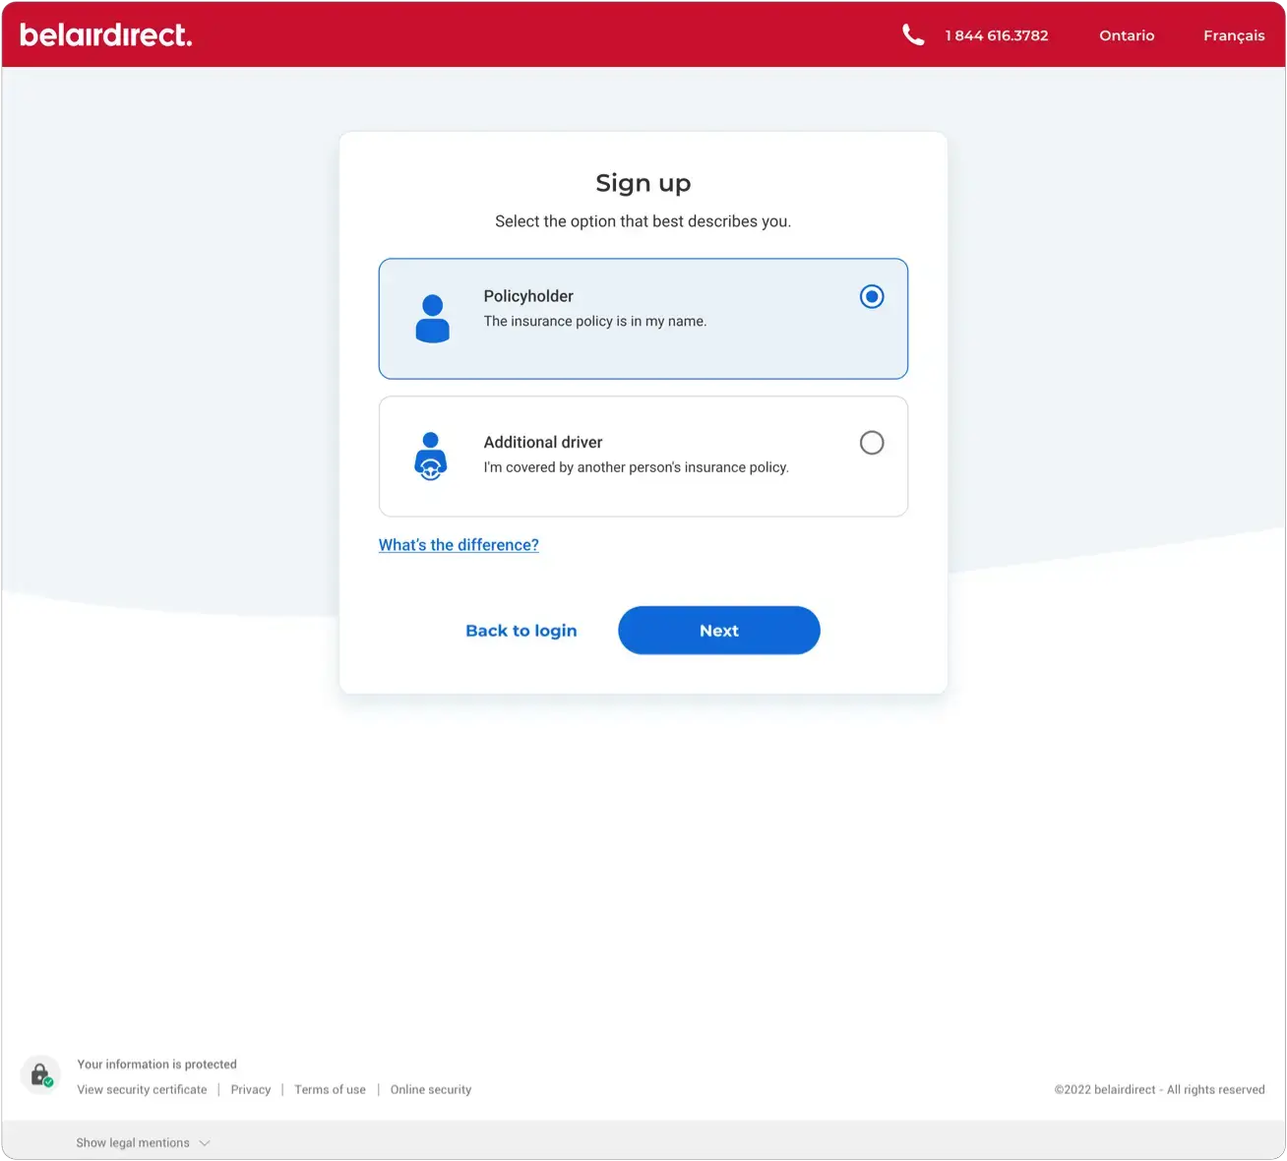Click the Policyholder heading text

click(528, 296)
